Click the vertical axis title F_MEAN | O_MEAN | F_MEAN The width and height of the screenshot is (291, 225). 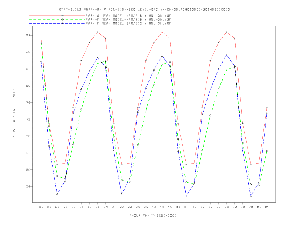14,115
